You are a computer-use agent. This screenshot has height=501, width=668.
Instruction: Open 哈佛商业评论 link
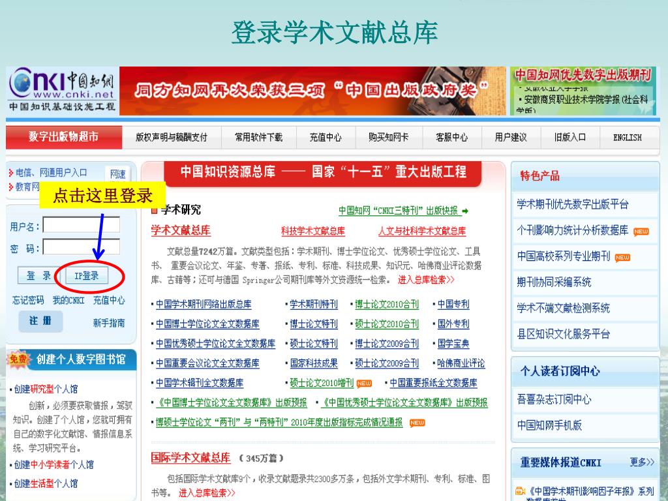click(461, 363)
